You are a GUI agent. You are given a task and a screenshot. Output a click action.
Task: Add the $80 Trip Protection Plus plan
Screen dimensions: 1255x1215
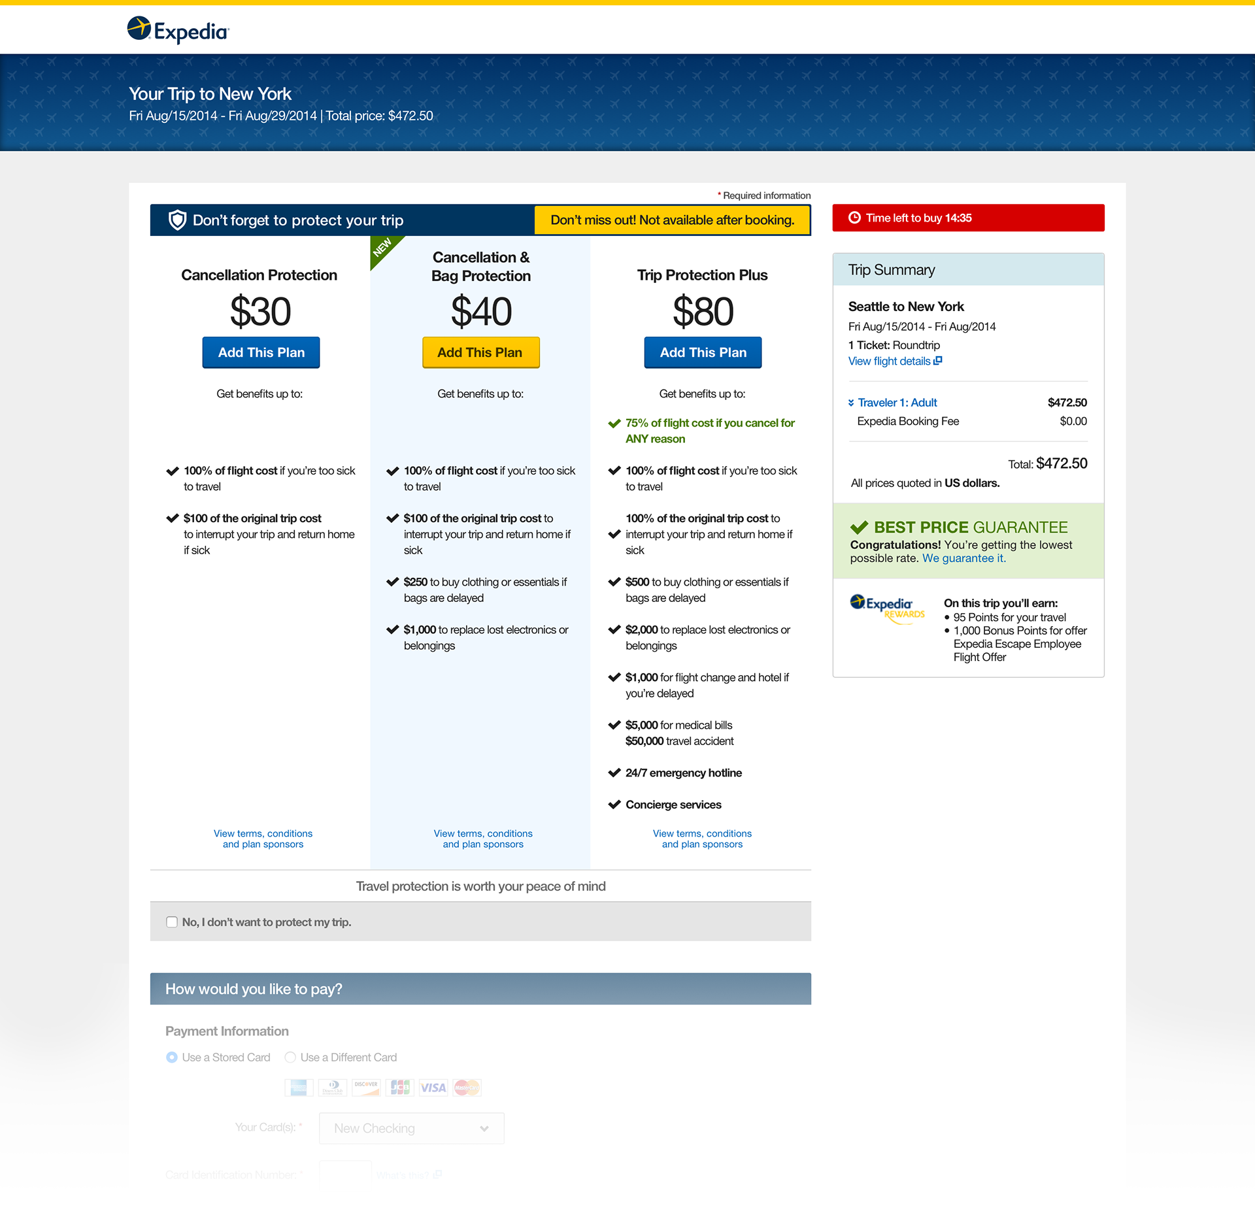[x=703, y=353]
